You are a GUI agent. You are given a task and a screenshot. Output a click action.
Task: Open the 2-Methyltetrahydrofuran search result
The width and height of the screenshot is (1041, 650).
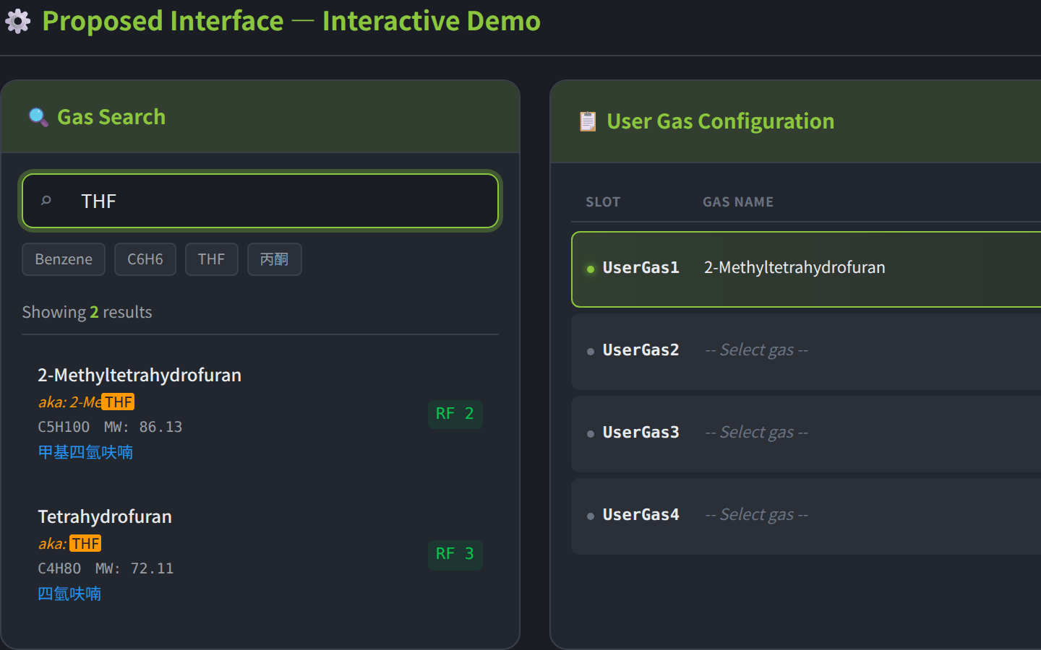click(260, 413)
